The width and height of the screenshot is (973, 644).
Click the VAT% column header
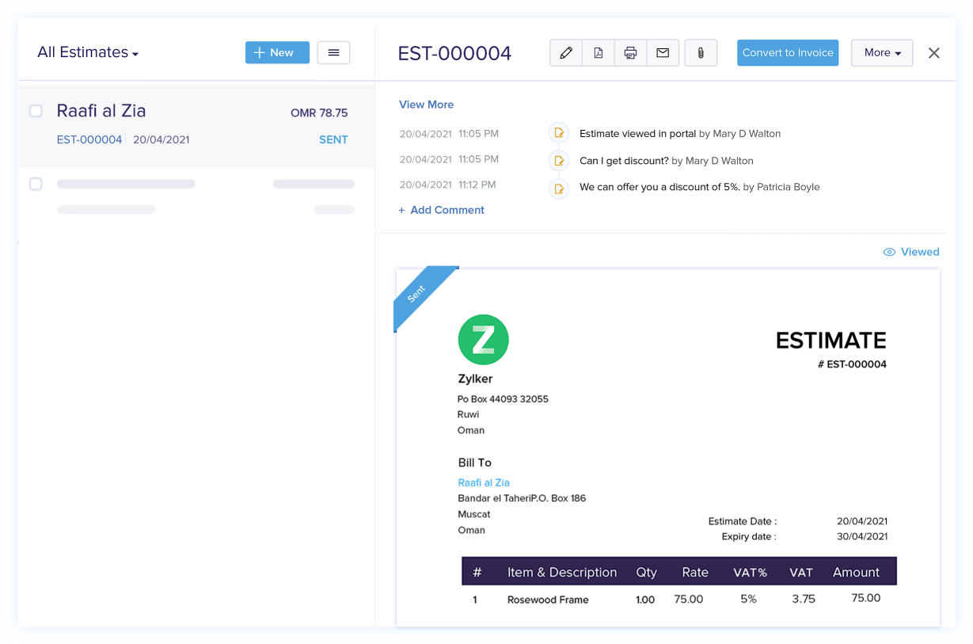tap(748, 572)
